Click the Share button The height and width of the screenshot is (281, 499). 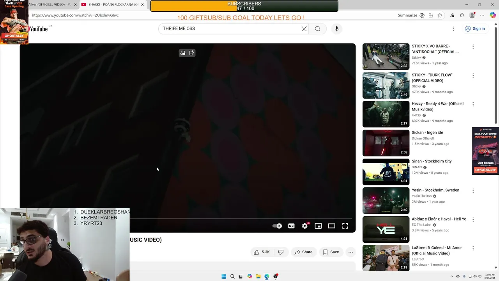coord(303,252)
